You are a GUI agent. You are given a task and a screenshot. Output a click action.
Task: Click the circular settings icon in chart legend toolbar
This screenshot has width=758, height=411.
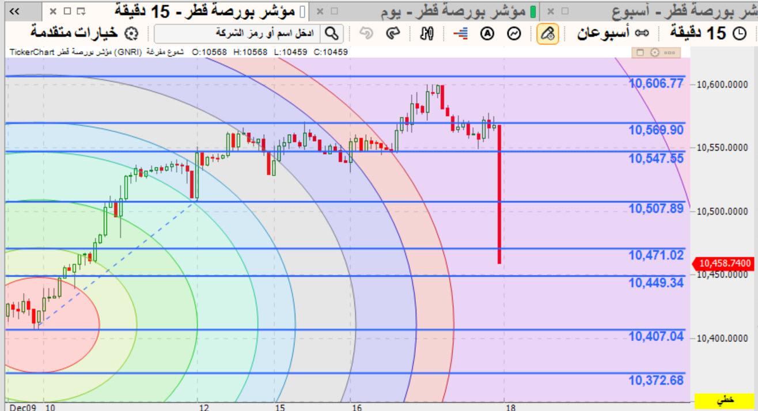tap(654, 52)
